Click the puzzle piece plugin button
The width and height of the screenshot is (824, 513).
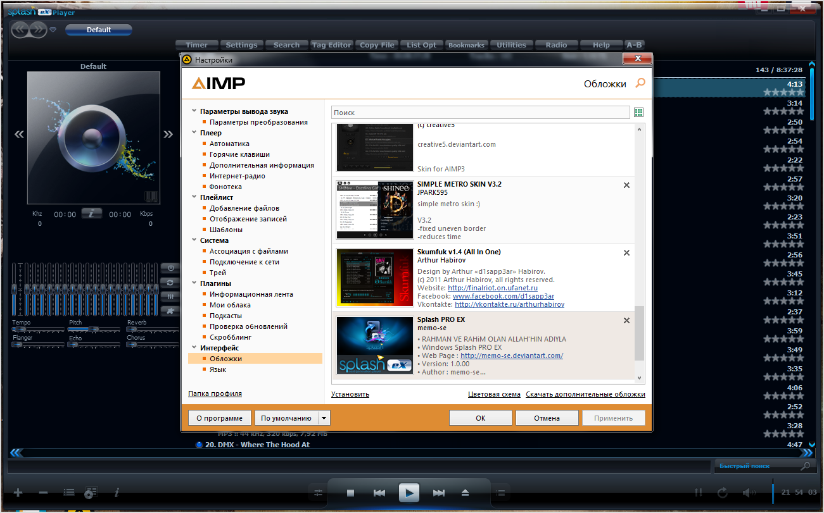coord(170,311)
